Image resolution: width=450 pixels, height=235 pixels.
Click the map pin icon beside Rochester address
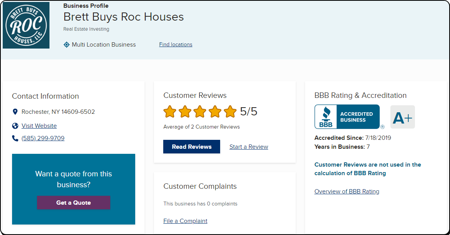(x=15, y=111)
